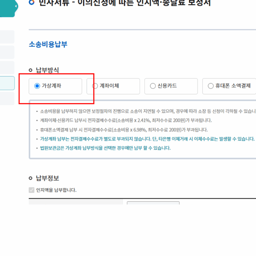This screenshot has width=256, height=256.
Task: Click the note about the 2.41% 전자결제수수료
Action: 126,120
